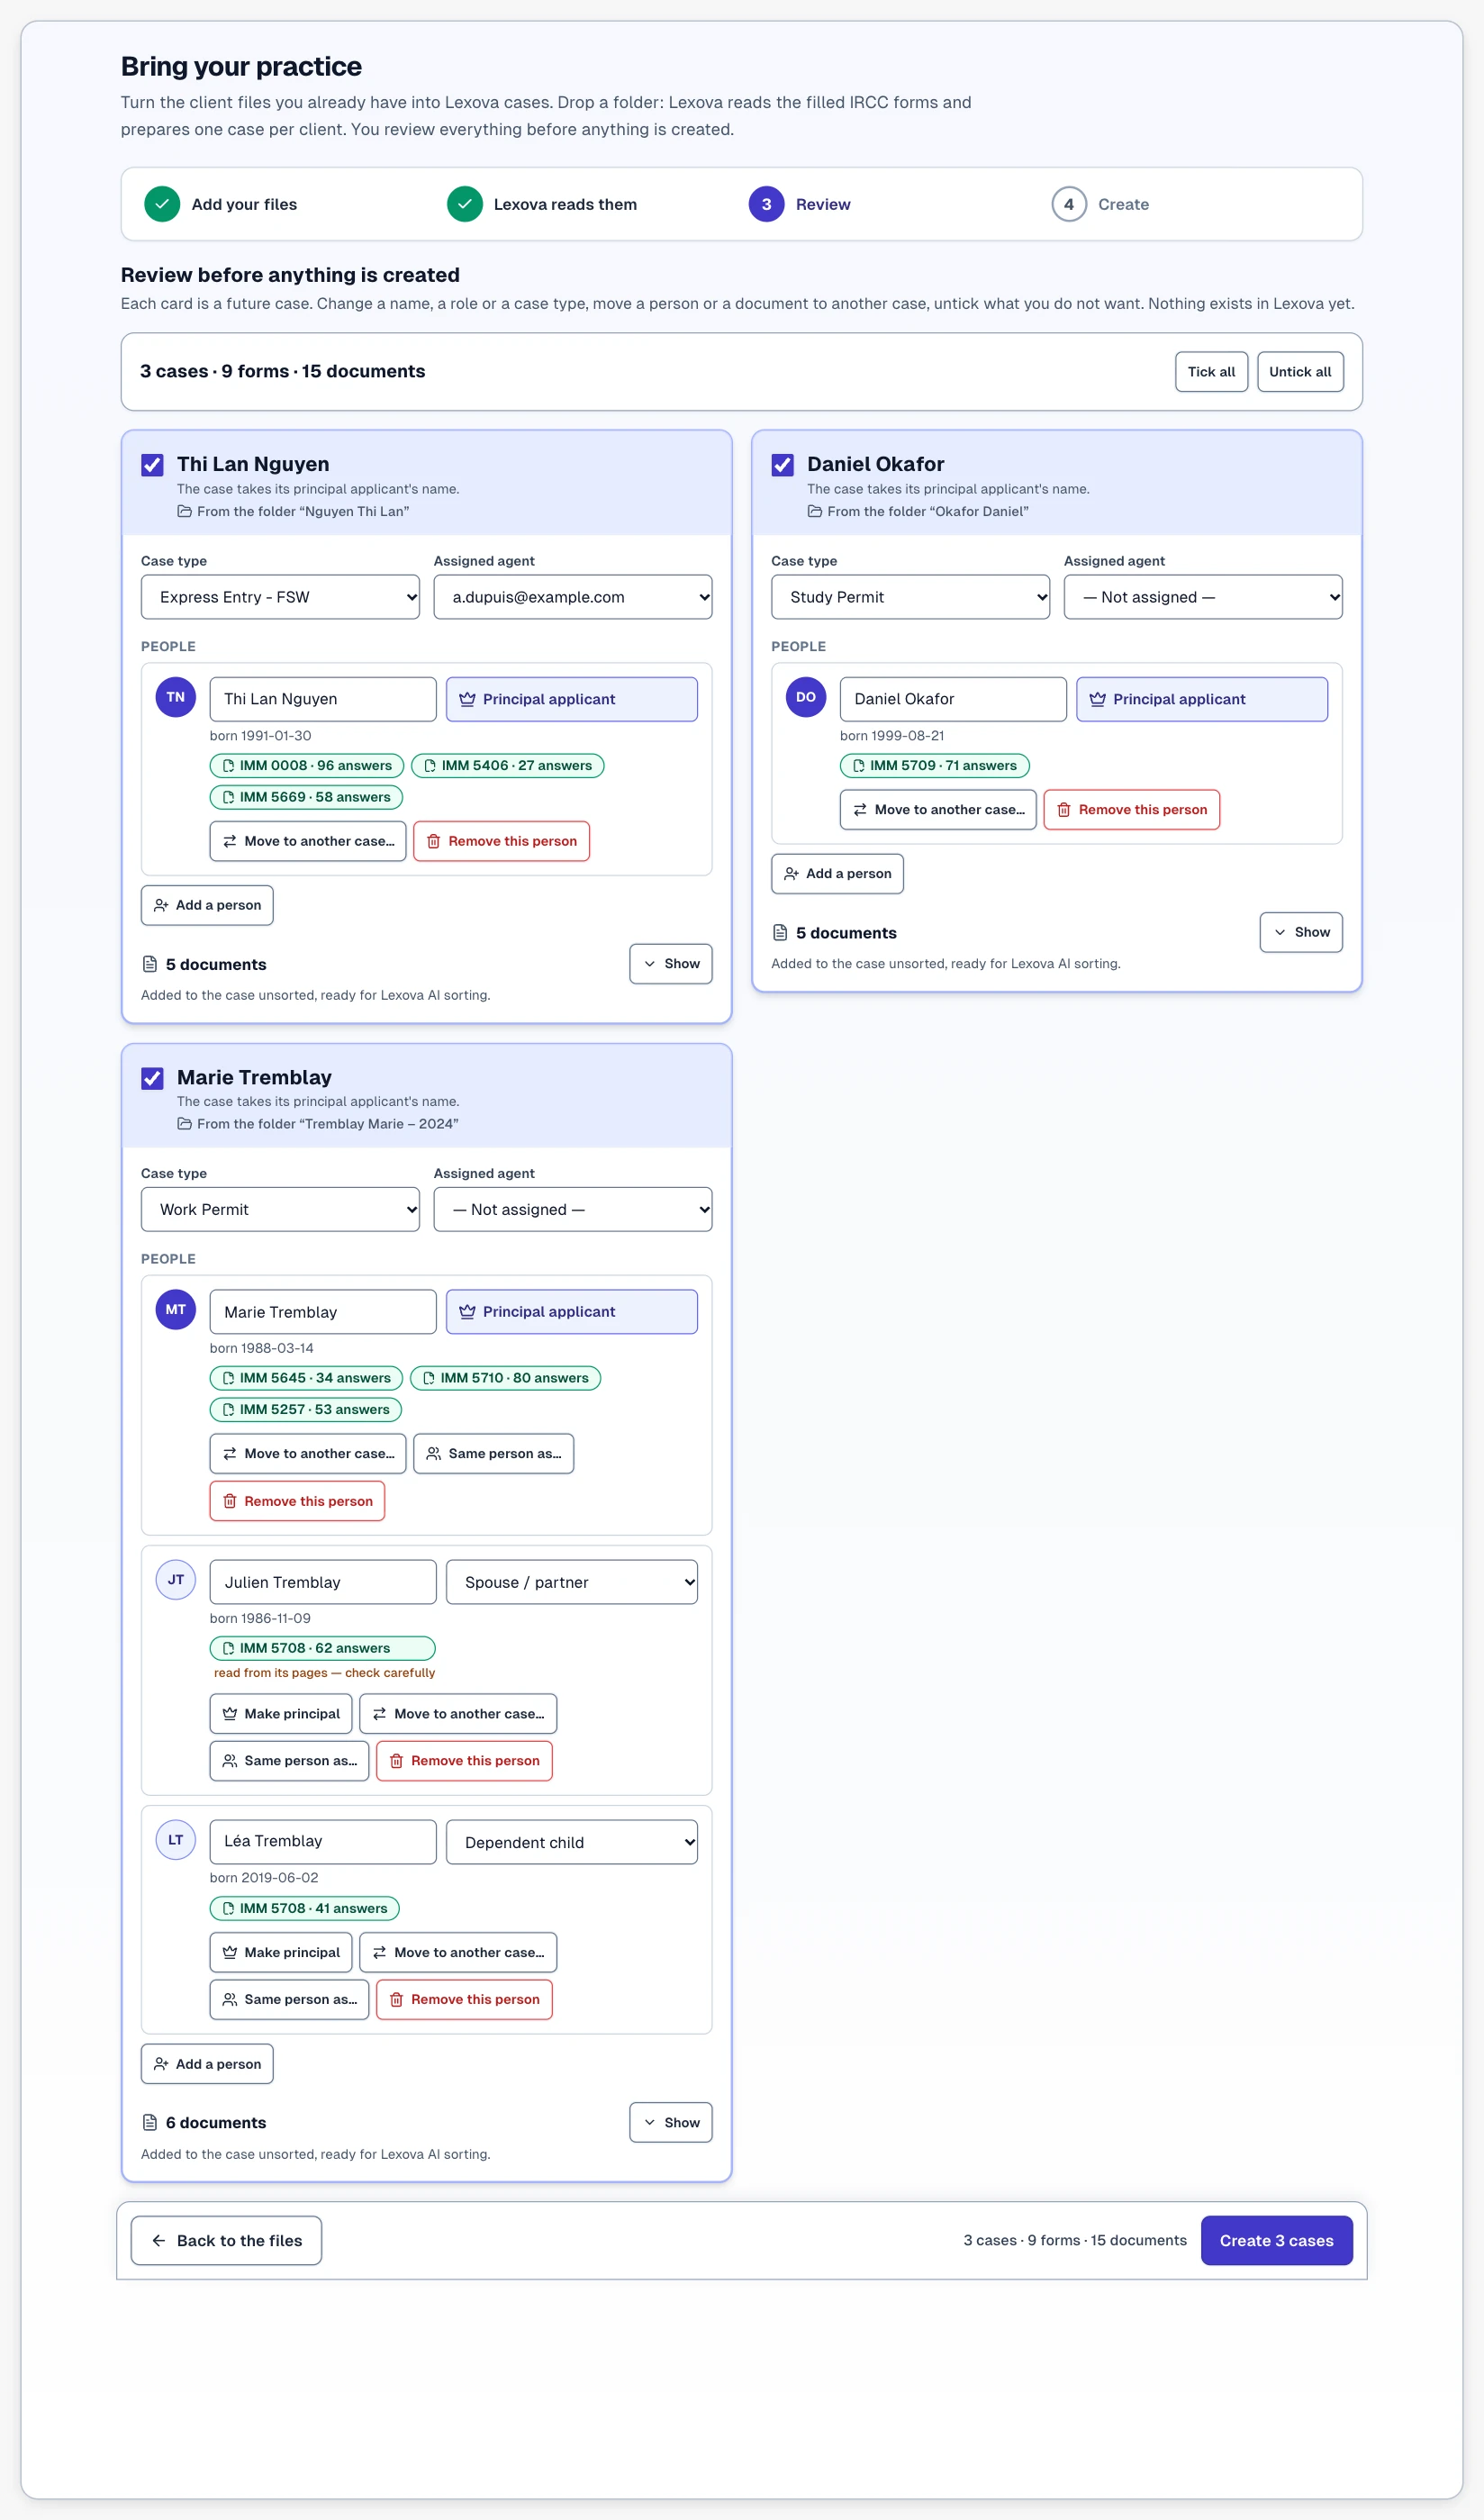Click Same person as for Léa Tremblay
The image size is (1484, 2520).
(289, 1999)
